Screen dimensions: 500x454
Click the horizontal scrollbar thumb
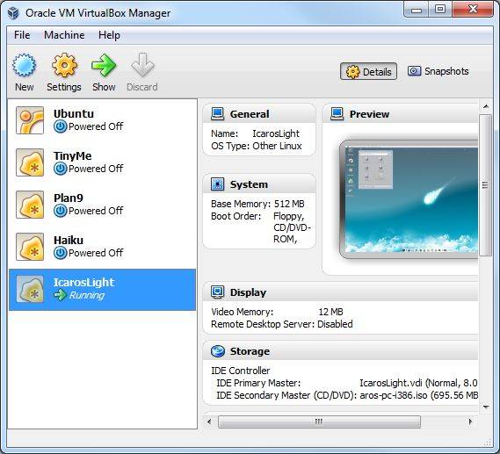click(x=319, y=422)
